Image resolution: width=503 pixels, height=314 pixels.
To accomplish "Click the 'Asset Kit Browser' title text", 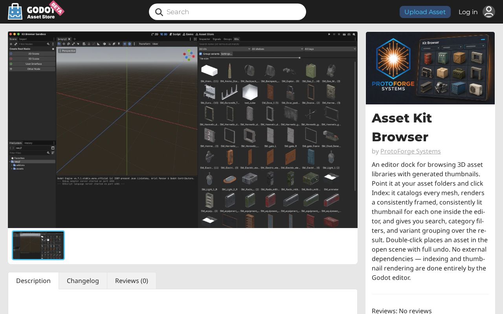I will point(402,127).
